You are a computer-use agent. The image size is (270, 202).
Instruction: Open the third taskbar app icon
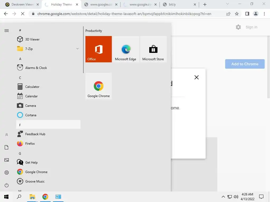coord(58,197)
